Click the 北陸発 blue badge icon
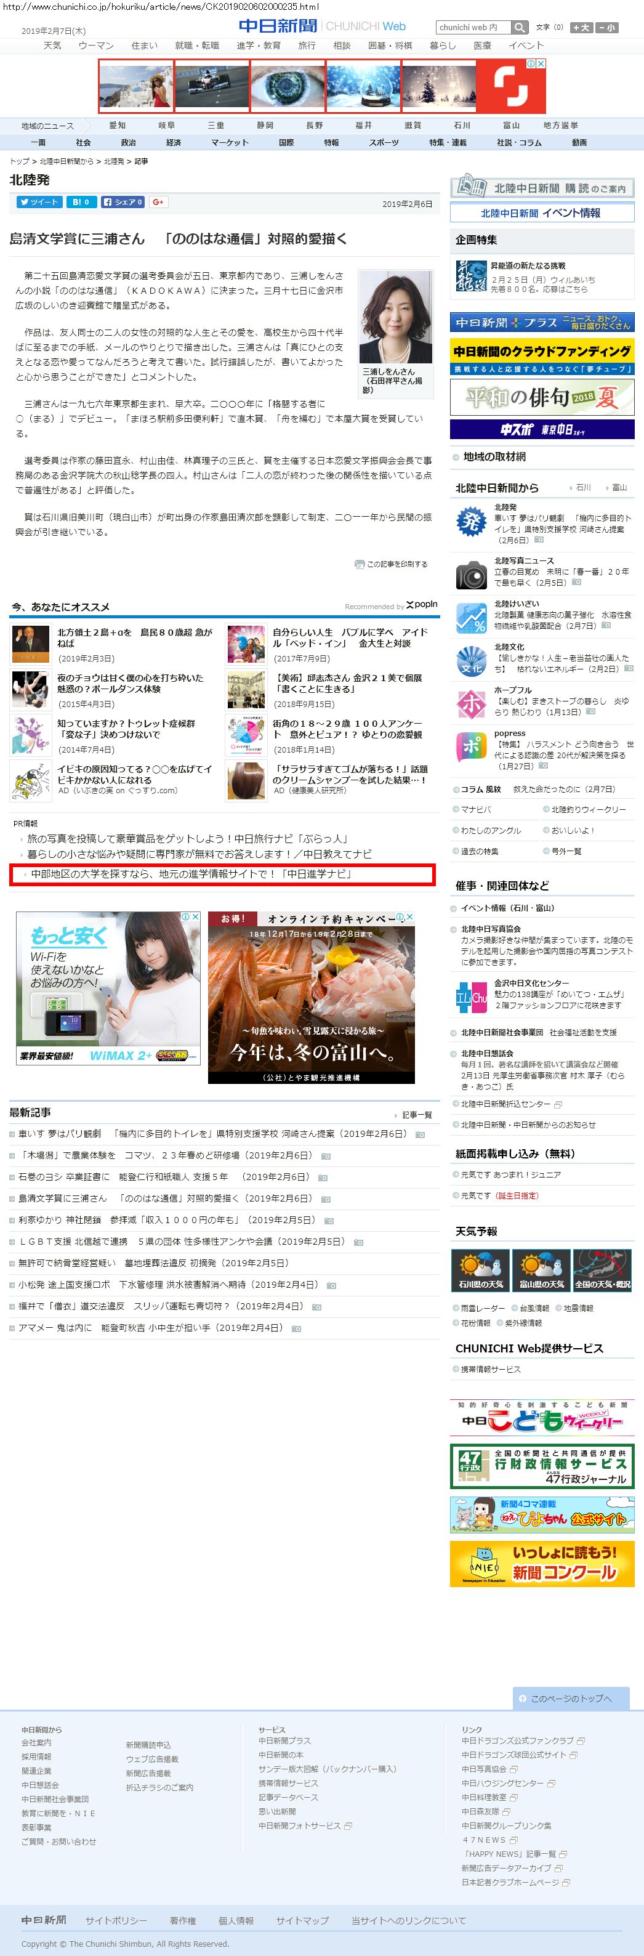This screenshot has height=1956, width=644. click(471, 522)
